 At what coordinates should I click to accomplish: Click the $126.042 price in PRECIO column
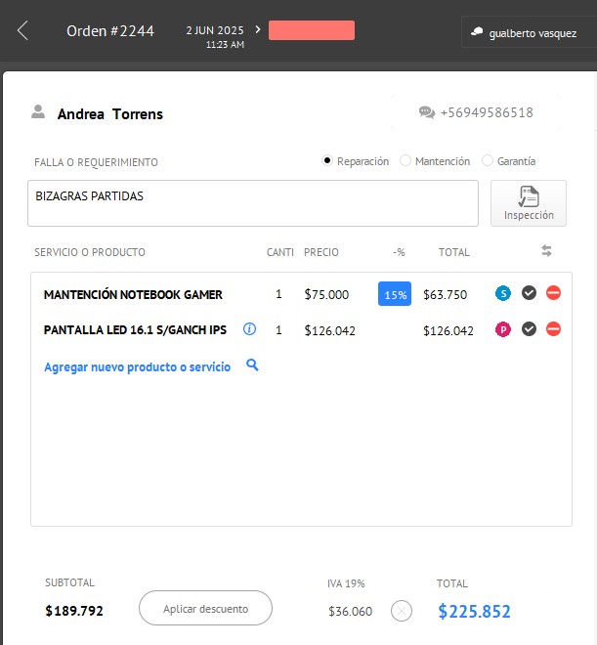[x=329, y=330]
